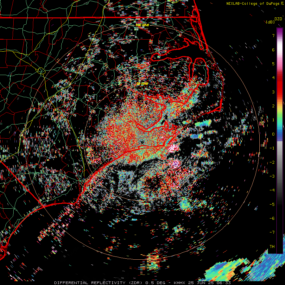
Task: Click the -2 value on the color scale
Action: tap(272, 162)
